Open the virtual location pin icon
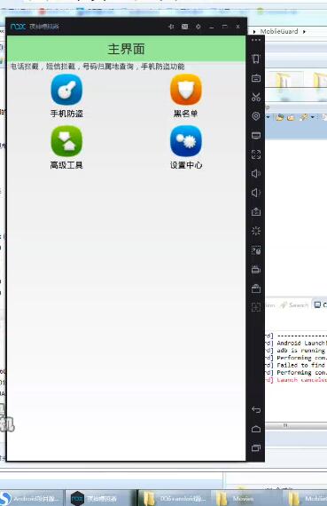The height and width of the screenshot is (506, 327). coord(256,116)
